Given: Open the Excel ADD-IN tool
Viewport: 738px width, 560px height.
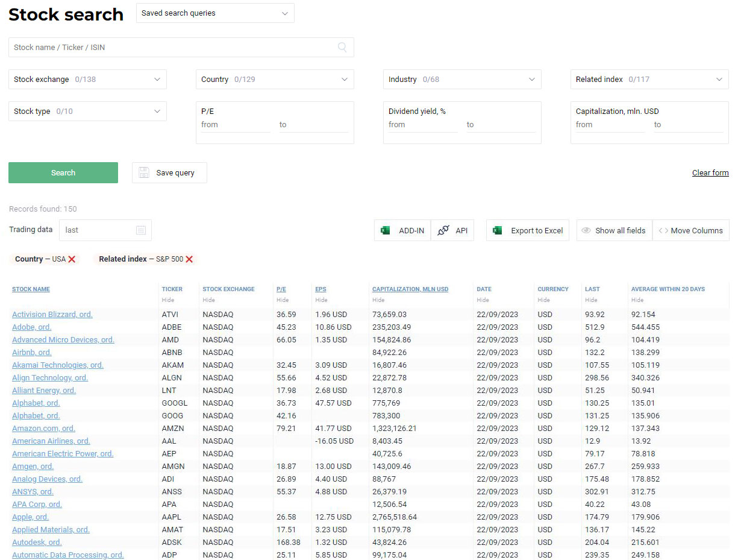Looking at the screenshot, I should pyautogui.click(x=386, y=230).
